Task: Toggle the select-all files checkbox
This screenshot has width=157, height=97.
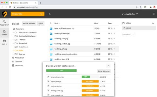Action: coord(51,23)
